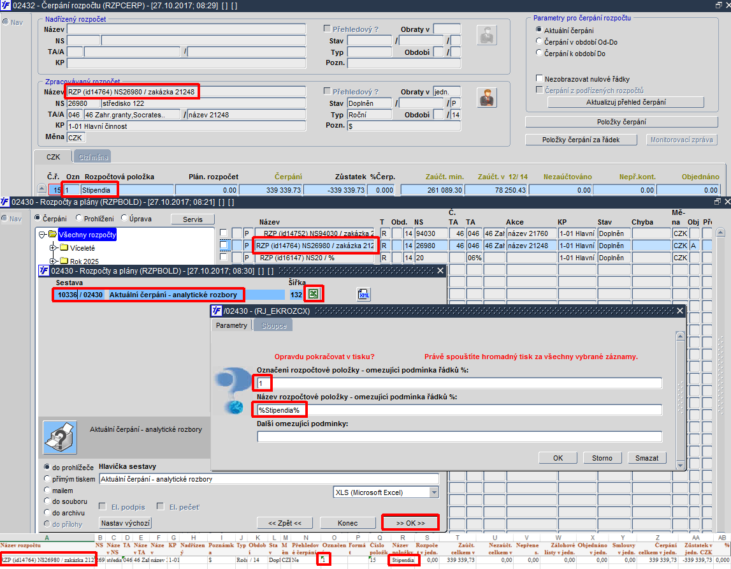Click Označení rozpočtové položky input field
Image resolution: width=731 pixels, height=569 pixels.
point(460,383)
